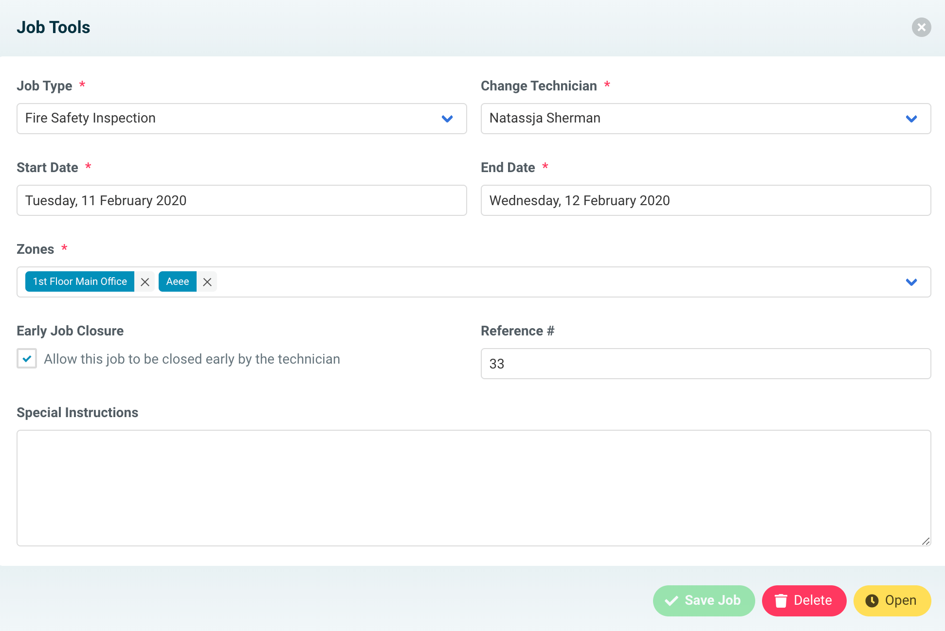Click the Start Date field
Image resolution: width=945 pixels, height=631 pixels.
click(242, 200)
